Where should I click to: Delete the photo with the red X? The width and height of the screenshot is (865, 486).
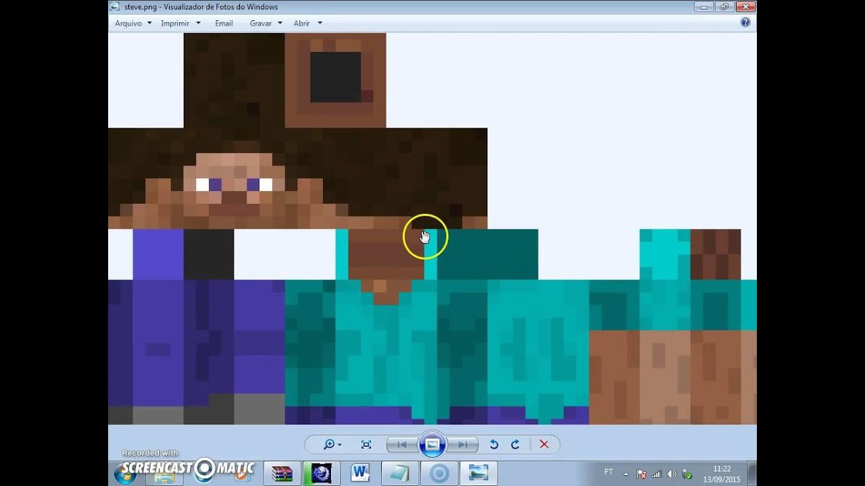(x=544, y=444)
